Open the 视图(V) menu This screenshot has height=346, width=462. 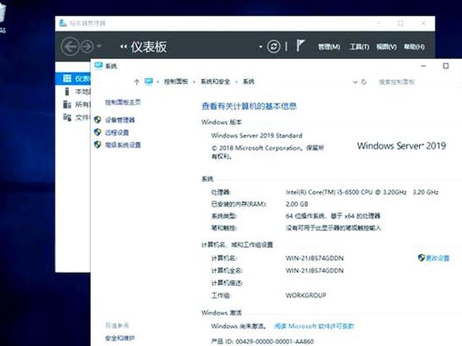(386, 47)
